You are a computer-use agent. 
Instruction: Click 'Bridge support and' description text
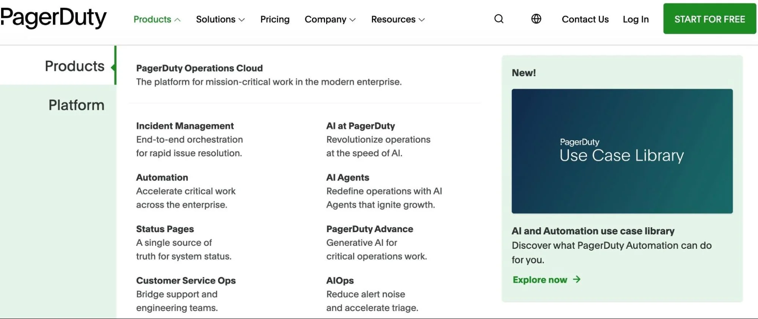177,294
